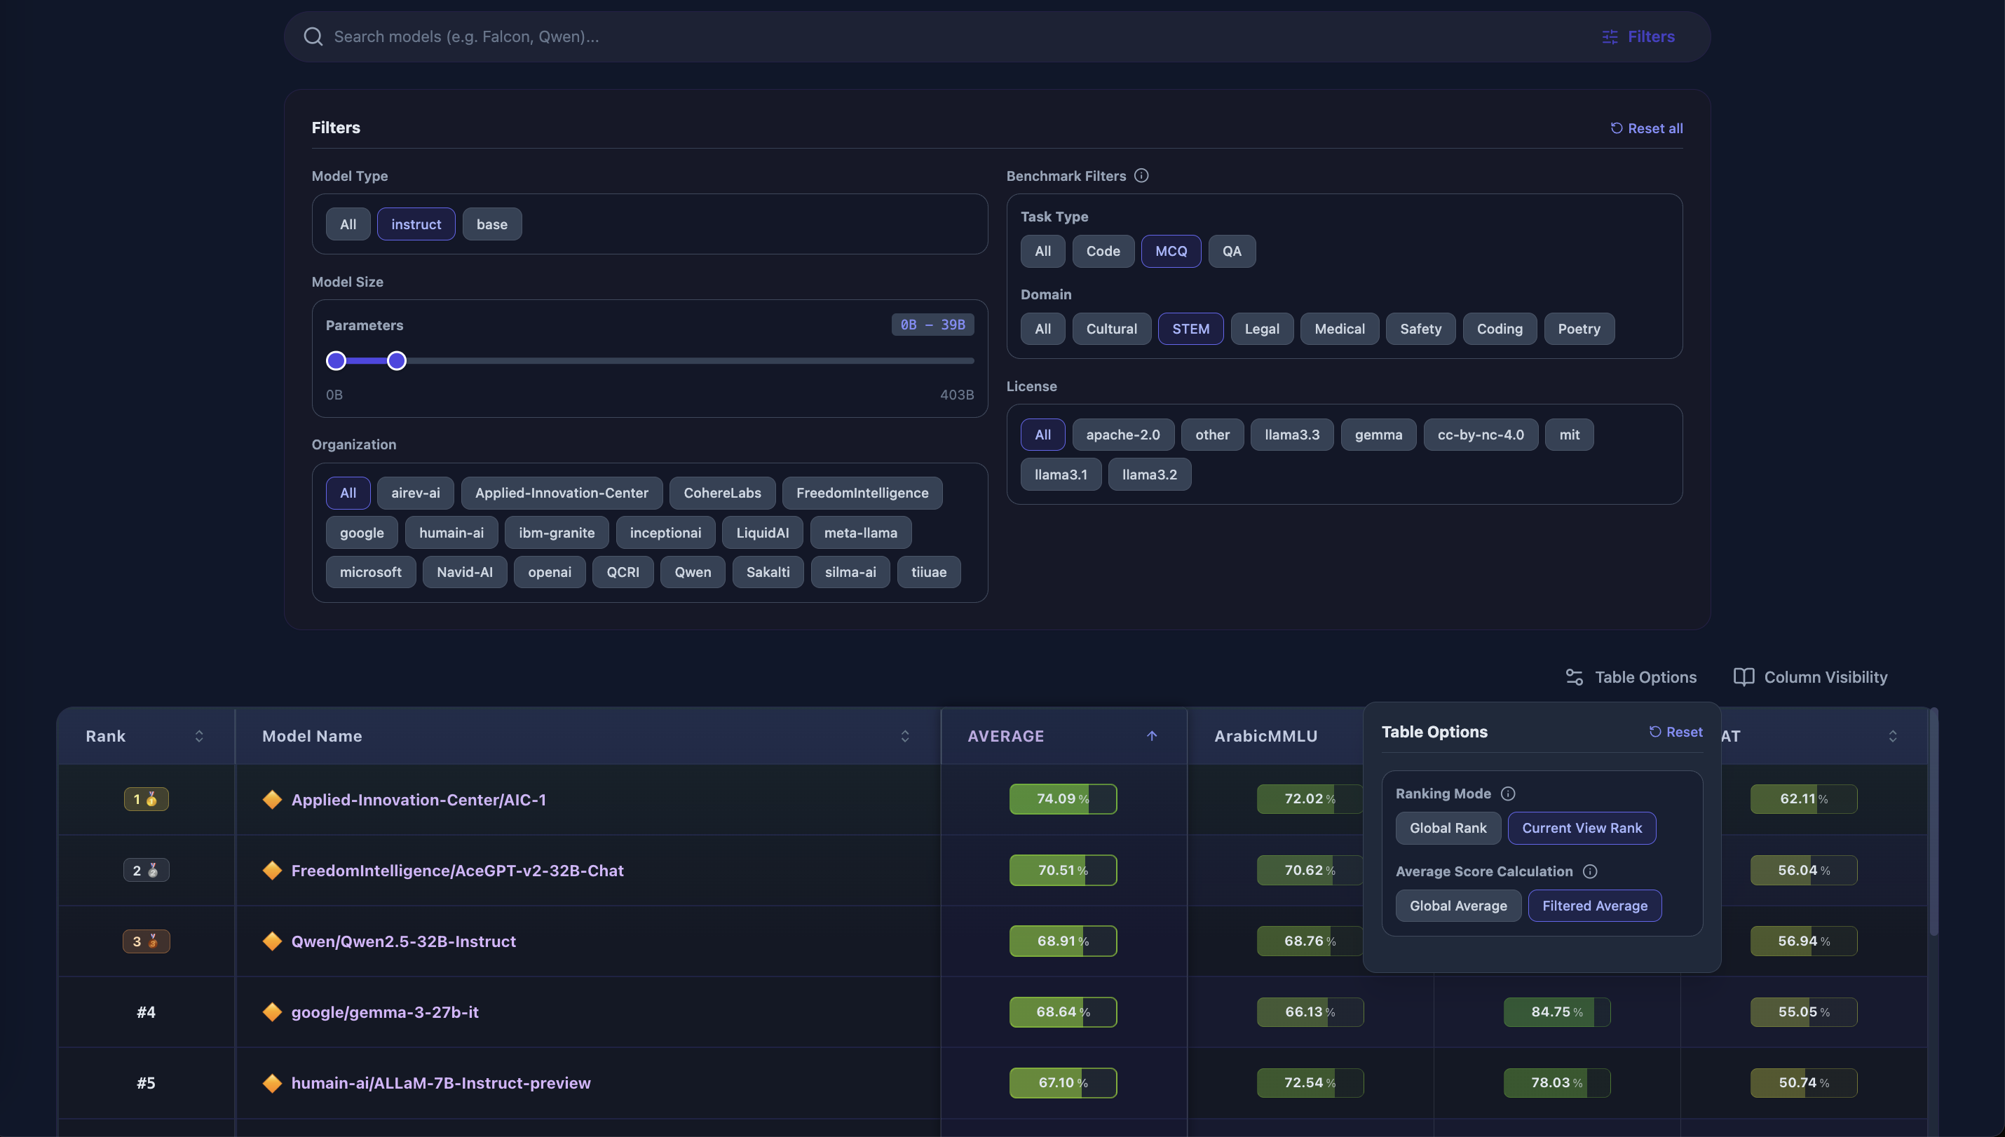
Task: Toggle the base model type filter
Action: point(491,224)
